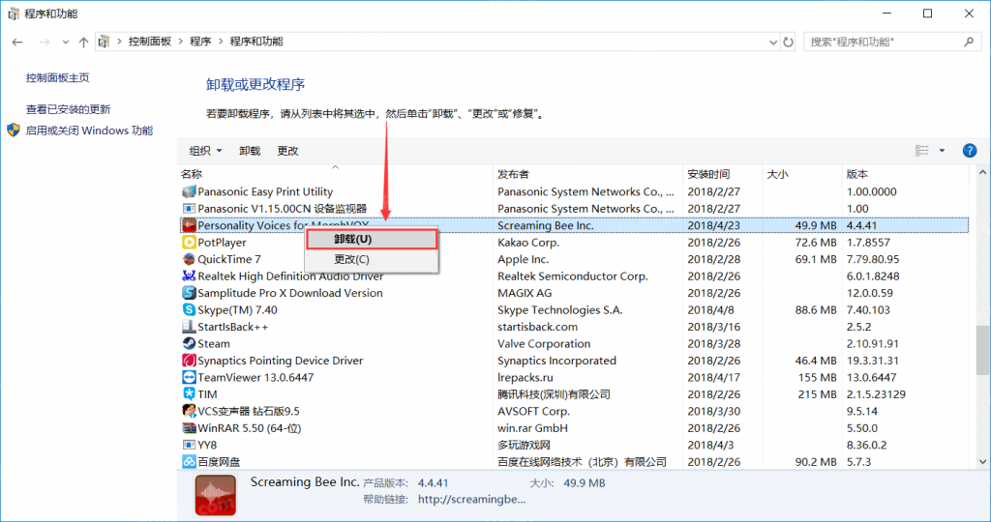Click the Realtek High Definition Audio Driver icon

(x=189, y=275)
